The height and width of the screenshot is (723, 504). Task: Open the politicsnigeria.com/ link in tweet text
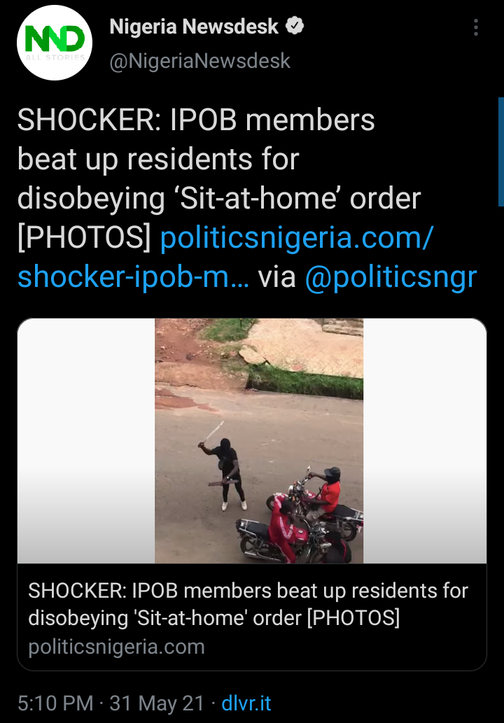click(x=297, y=238)
